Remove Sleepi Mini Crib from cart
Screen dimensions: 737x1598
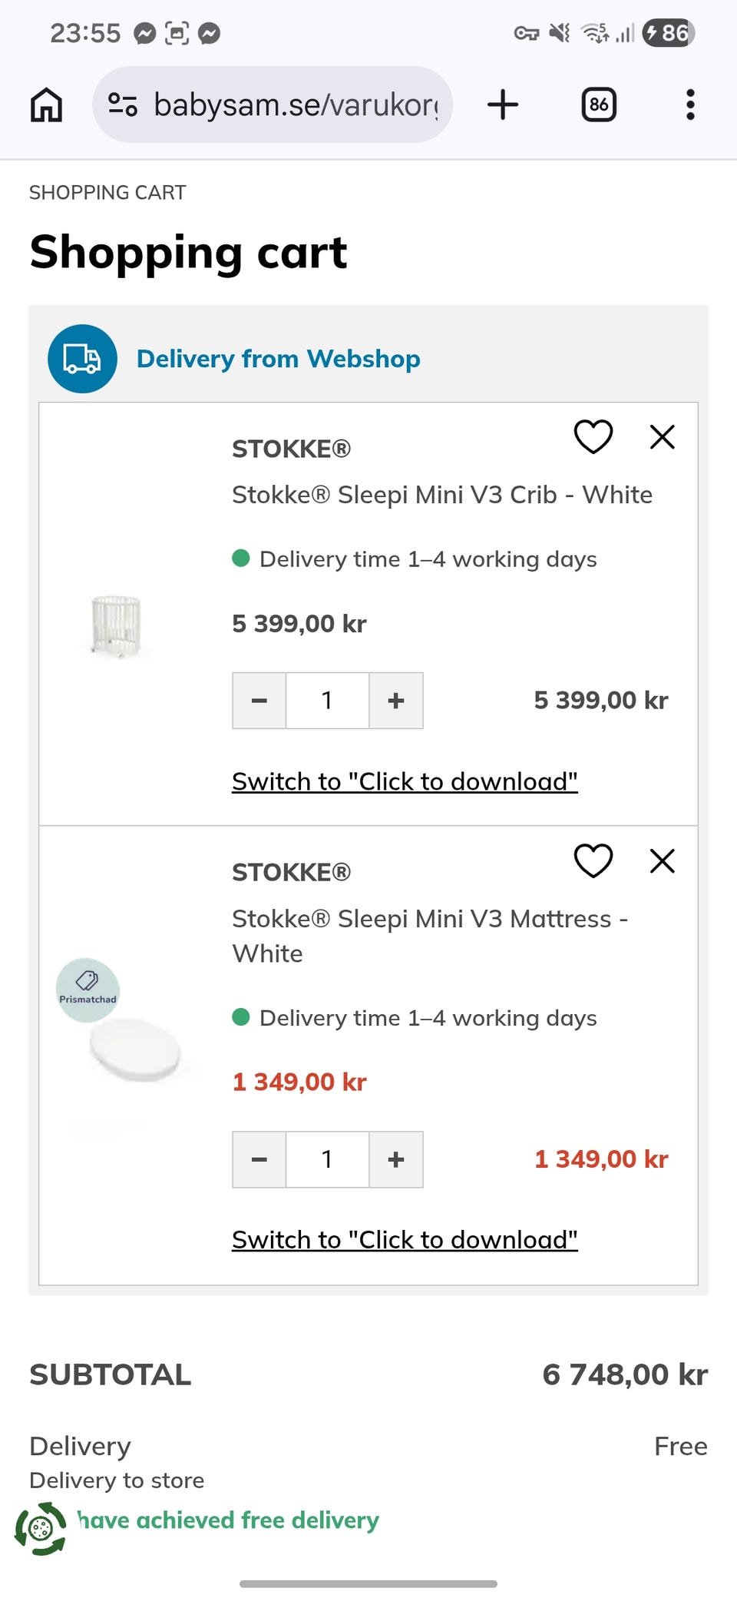(662, 436)
